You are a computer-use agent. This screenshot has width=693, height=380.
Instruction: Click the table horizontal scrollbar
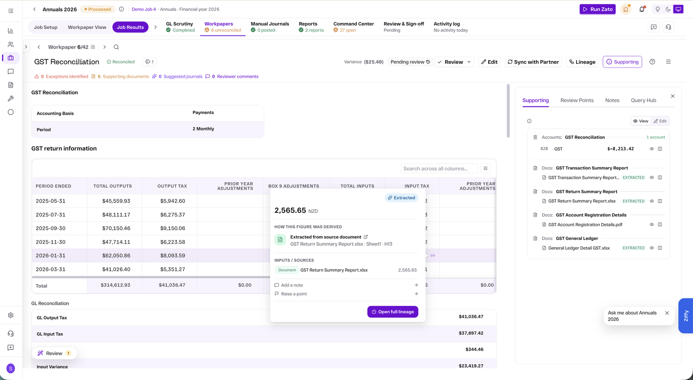[151, 277]
